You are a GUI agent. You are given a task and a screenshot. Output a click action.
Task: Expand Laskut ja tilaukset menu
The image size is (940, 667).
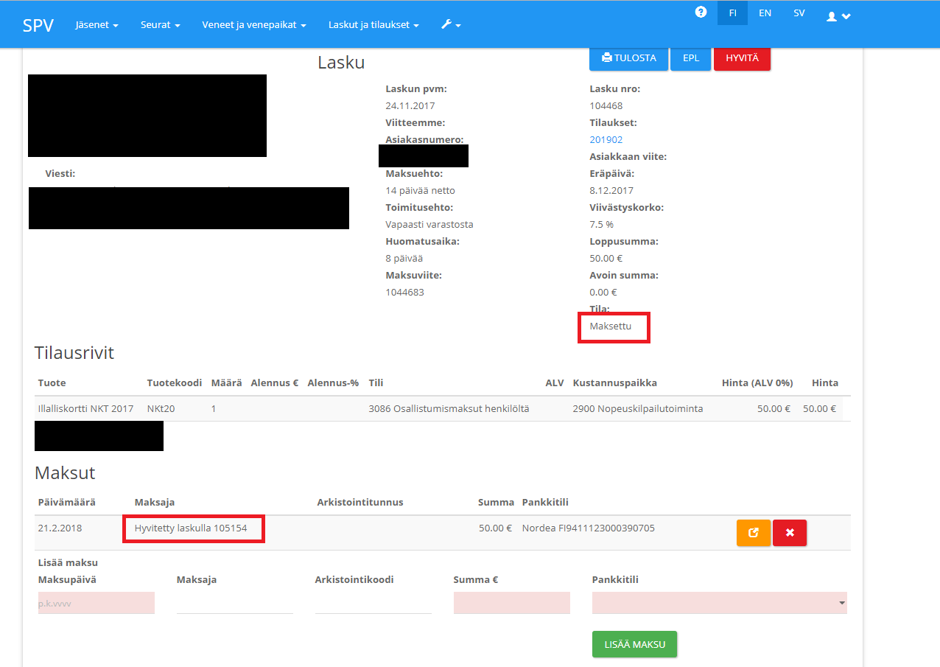pyautogui.click(x=374, y=24)
